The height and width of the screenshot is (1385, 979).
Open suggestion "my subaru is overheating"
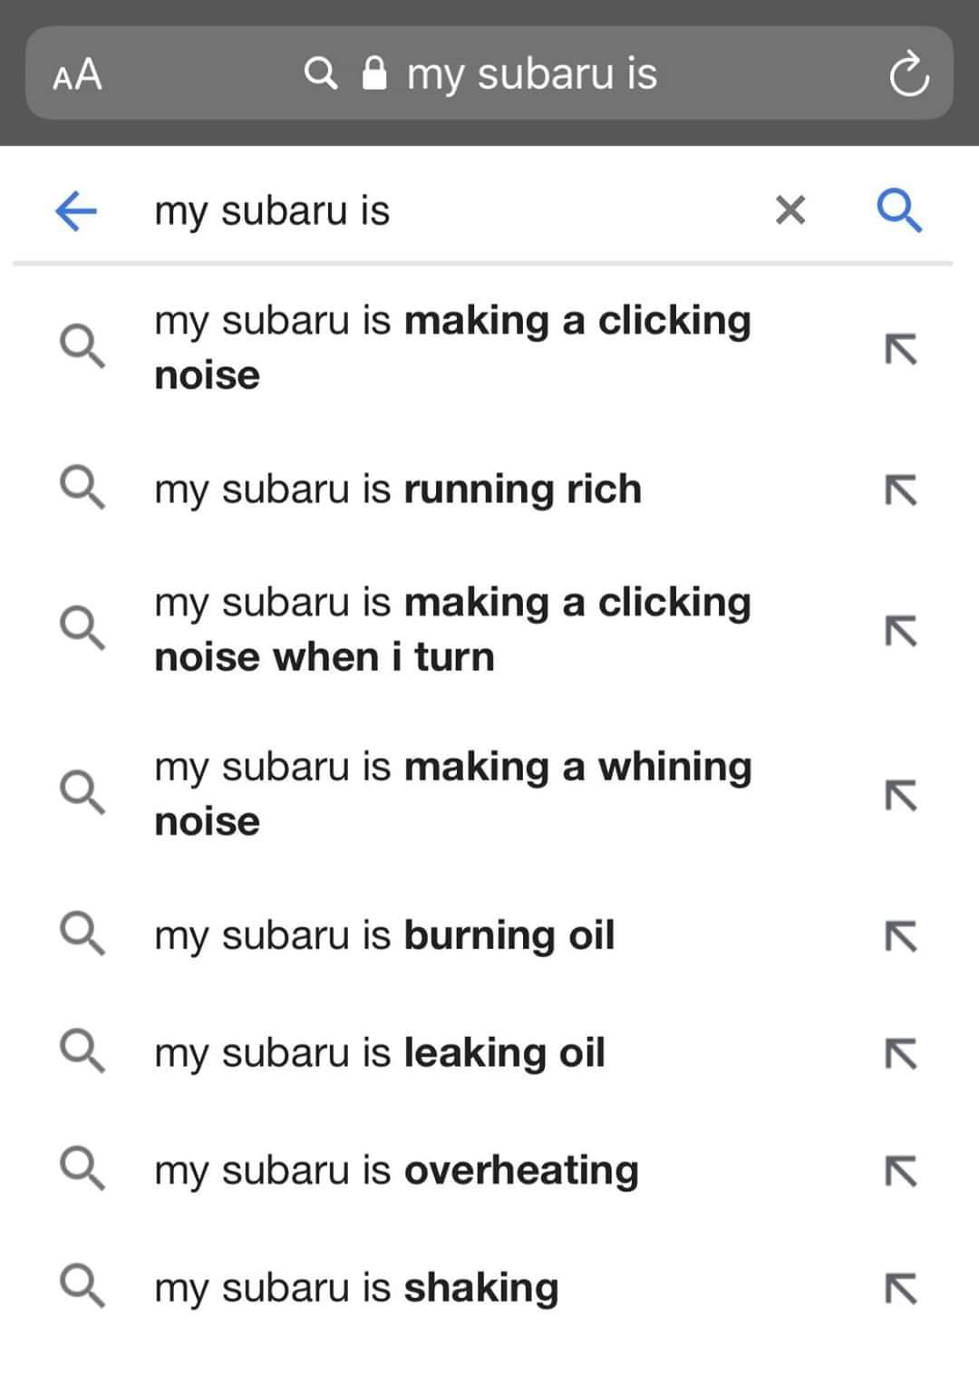397,1170
